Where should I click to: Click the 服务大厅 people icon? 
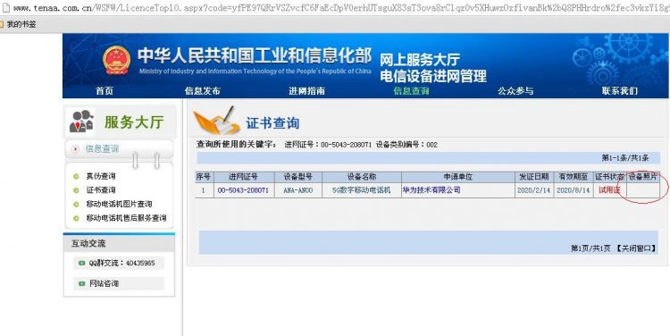[x=81, y=122]
